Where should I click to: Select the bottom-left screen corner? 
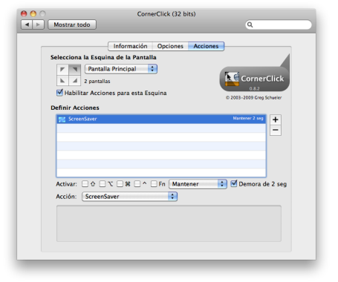point(62,80)
